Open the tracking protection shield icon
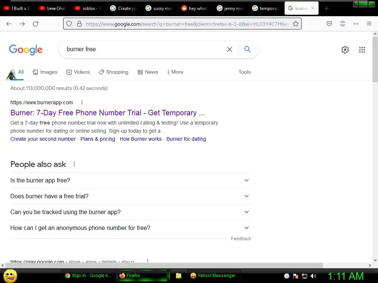378x283 pixels. [x=69, y=24]
